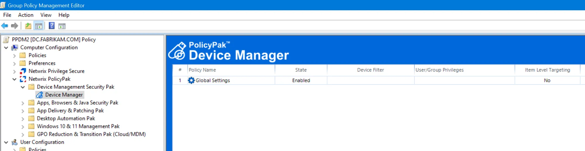Select Device Manager in the tree
The image size is (585, 151).
[64, 95]
